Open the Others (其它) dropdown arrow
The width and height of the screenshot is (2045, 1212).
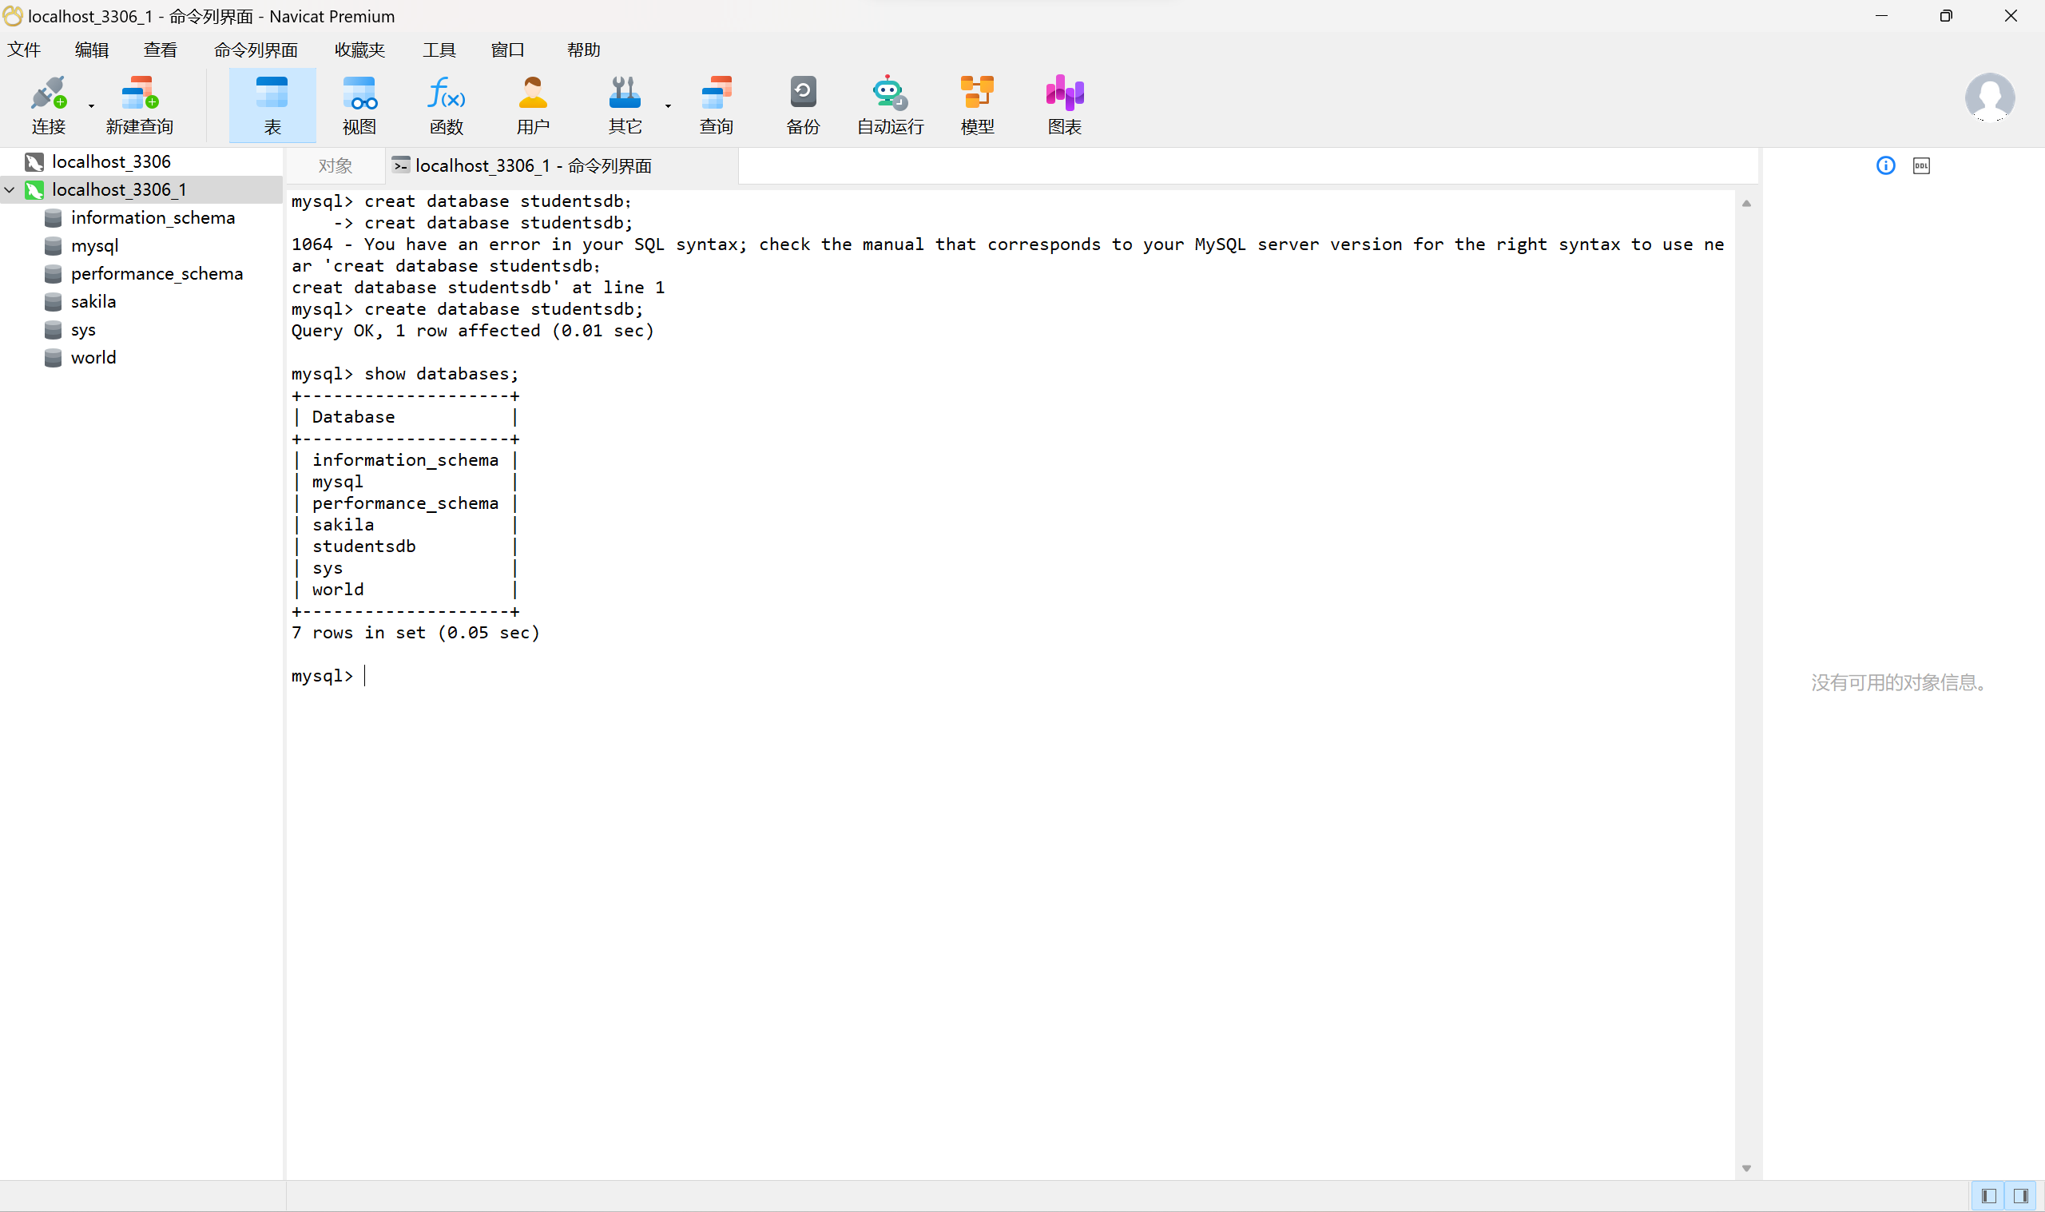pyautogui.click(x=668, y=106)
